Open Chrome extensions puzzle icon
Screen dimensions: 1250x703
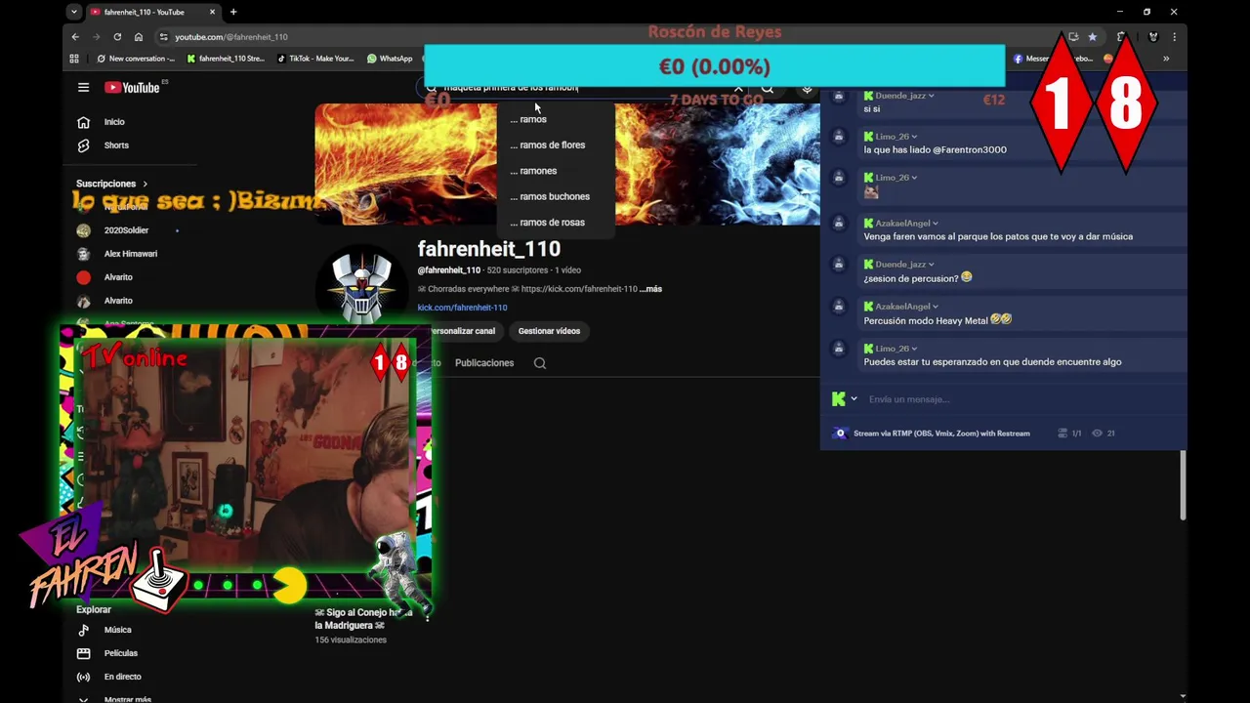(x=1122, y=37)
